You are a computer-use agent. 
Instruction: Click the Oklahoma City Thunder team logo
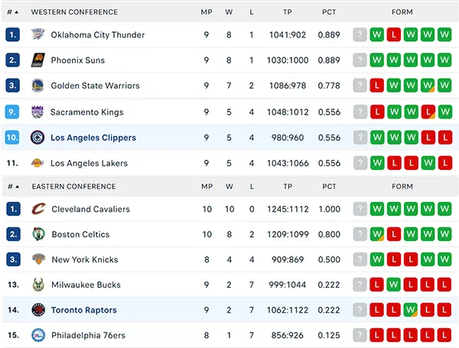(x=37, y=34)
